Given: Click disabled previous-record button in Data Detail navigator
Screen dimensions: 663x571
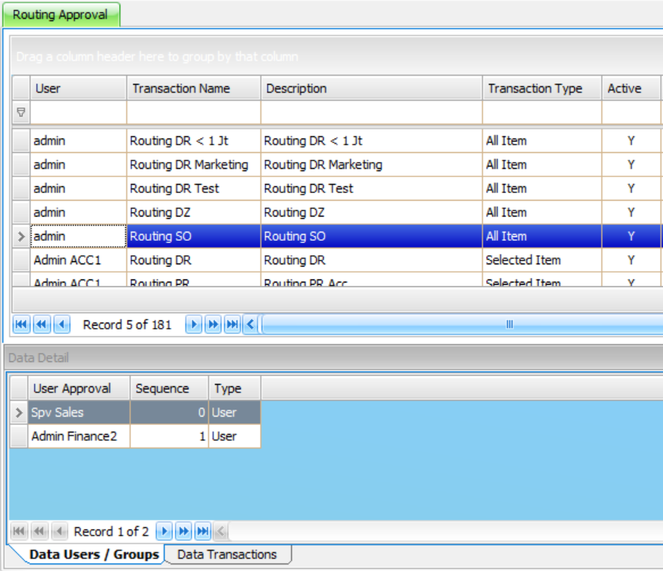Looking at the screenshot, I should (x=60, y=531).
